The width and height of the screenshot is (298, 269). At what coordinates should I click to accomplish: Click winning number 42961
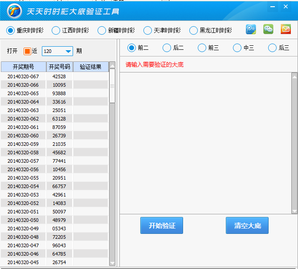(59, 195)
